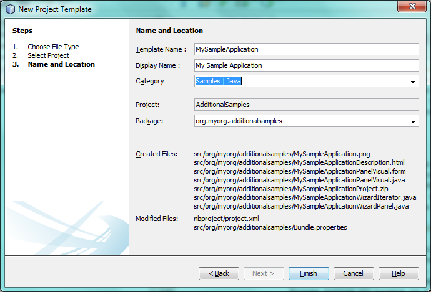Cancel the wizard
Screen dimensions: 431x292
354,273
